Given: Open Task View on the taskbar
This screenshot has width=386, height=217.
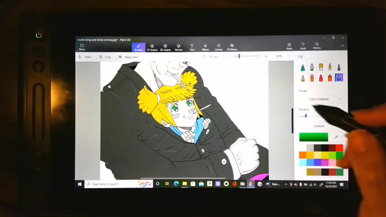Looking at the screenshot, I should click(x=167, y=184).
